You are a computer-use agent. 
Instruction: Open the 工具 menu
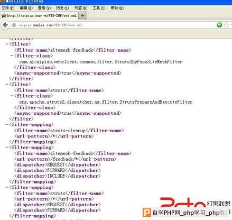[99, 8]
